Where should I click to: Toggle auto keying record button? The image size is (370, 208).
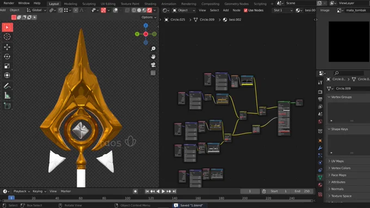pyautogui.click(x=135, y=191)
